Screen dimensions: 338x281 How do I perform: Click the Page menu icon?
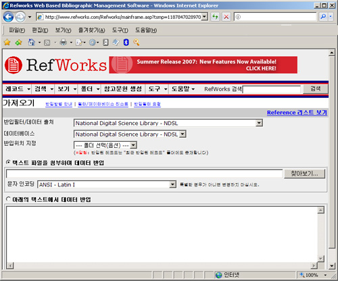tap(79, 43)
